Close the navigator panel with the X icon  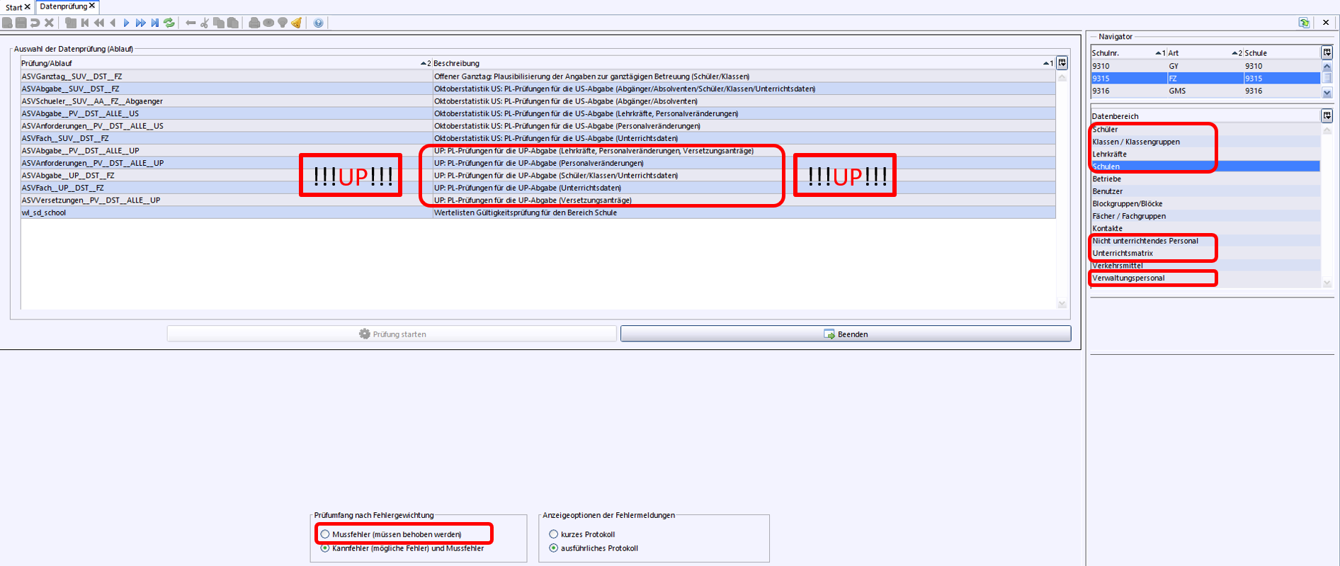(1326, 23)
